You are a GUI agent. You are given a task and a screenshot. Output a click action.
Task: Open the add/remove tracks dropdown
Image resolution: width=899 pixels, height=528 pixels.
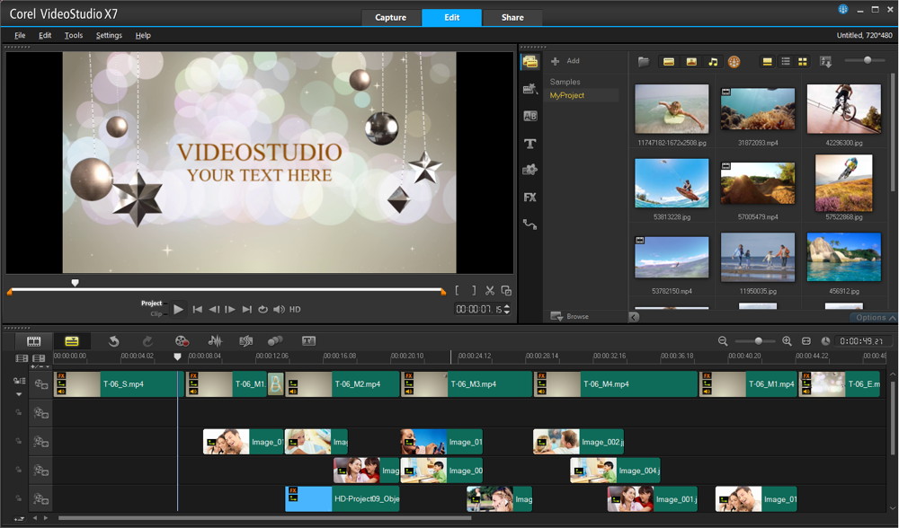(40, 366)
